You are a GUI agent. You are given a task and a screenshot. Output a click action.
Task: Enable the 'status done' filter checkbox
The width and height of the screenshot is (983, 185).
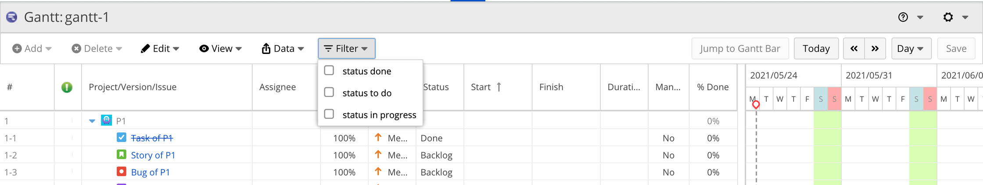click(329, 71)
